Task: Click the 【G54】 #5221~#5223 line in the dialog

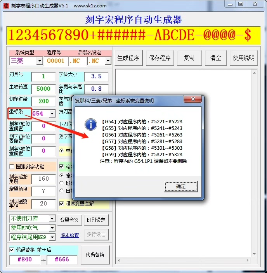Action: (142, 121)
